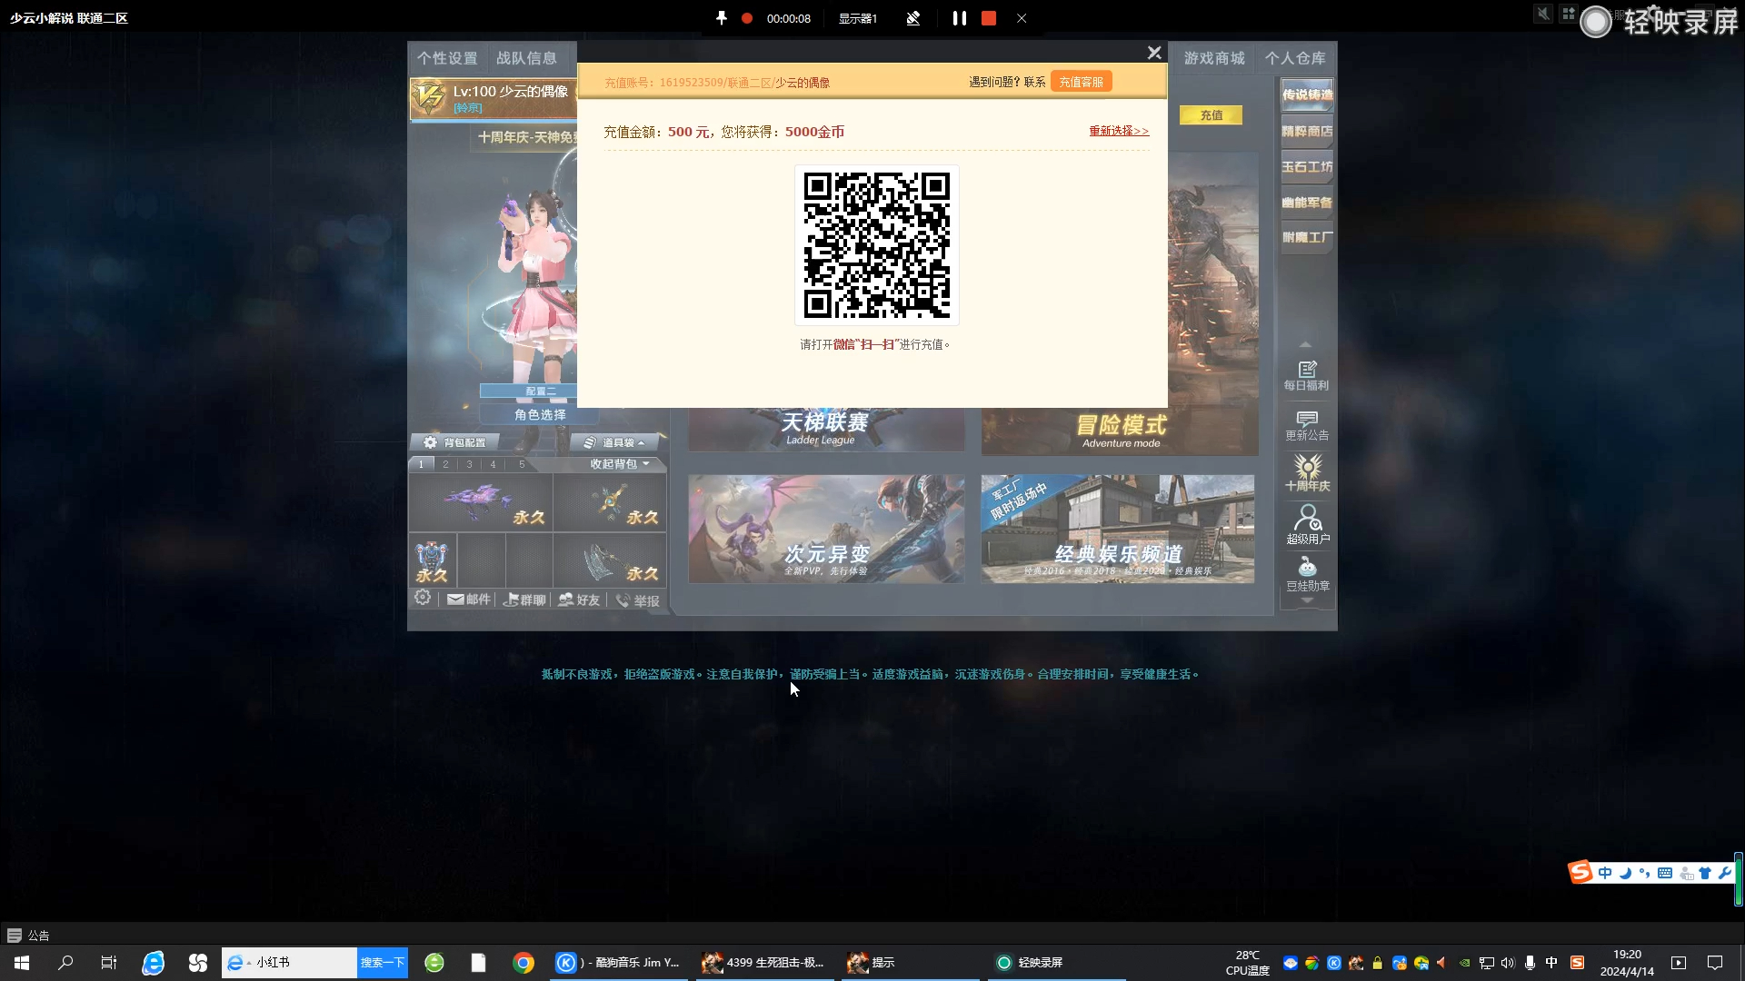The image size is (1745, 981).
Task: Toggle the microphone icon in system tray
Action: [x=1531, y=962]
